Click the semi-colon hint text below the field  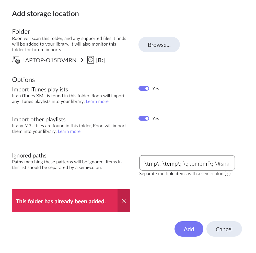tap(185, 174)
